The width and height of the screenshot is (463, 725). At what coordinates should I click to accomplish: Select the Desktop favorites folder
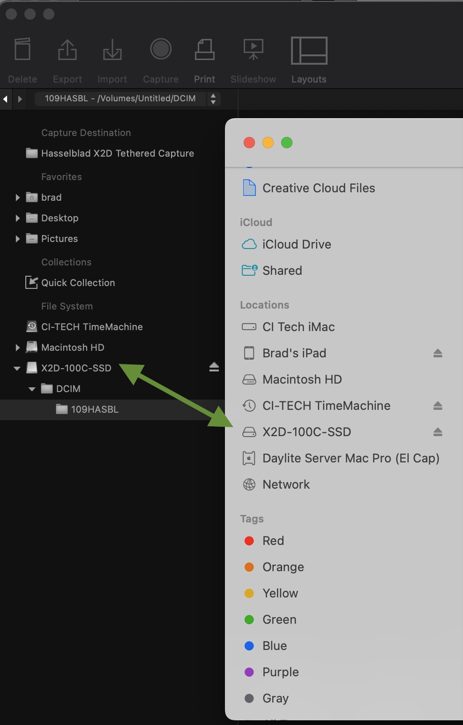pyautogui.click(x=60, y=218)
